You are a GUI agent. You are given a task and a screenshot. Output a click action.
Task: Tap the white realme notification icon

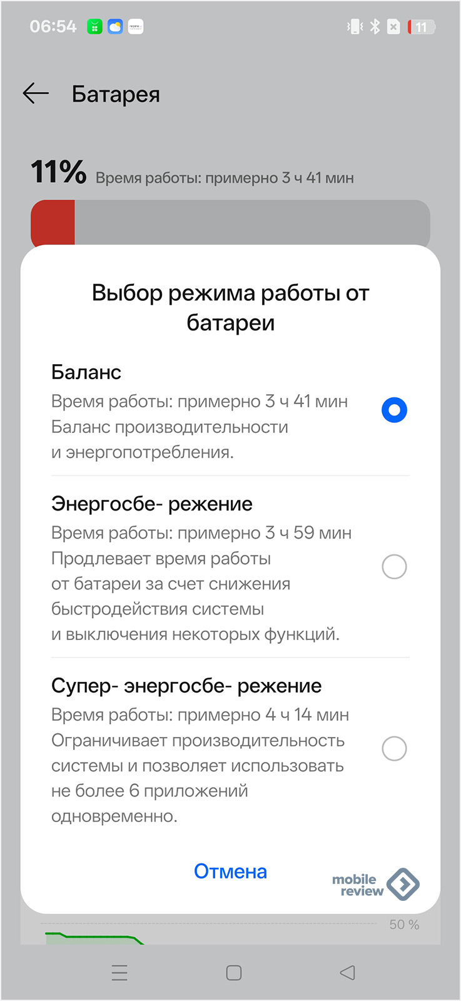[x=136, y=27]
